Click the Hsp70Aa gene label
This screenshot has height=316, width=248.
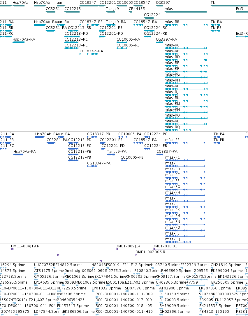tap(20, 3)
